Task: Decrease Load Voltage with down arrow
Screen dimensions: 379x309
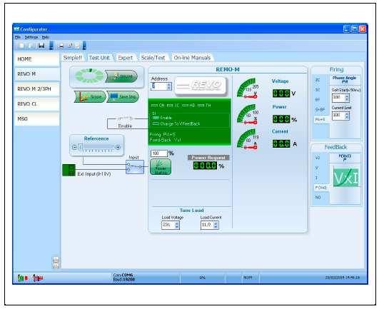Action: point(177,227)
